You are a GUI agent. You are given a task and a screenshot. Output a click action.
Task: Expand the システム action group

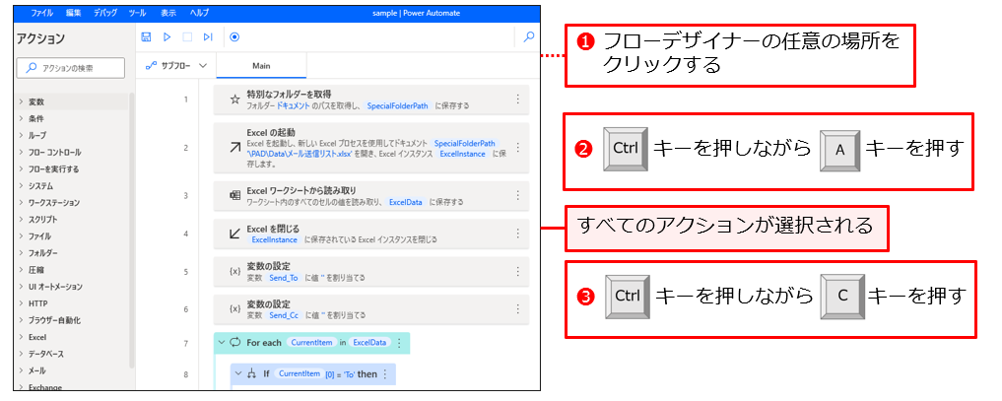coord(21,186)
